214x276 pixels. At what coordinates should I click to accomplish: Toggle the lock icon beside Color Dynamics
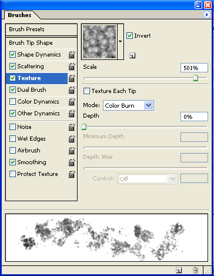72,102
